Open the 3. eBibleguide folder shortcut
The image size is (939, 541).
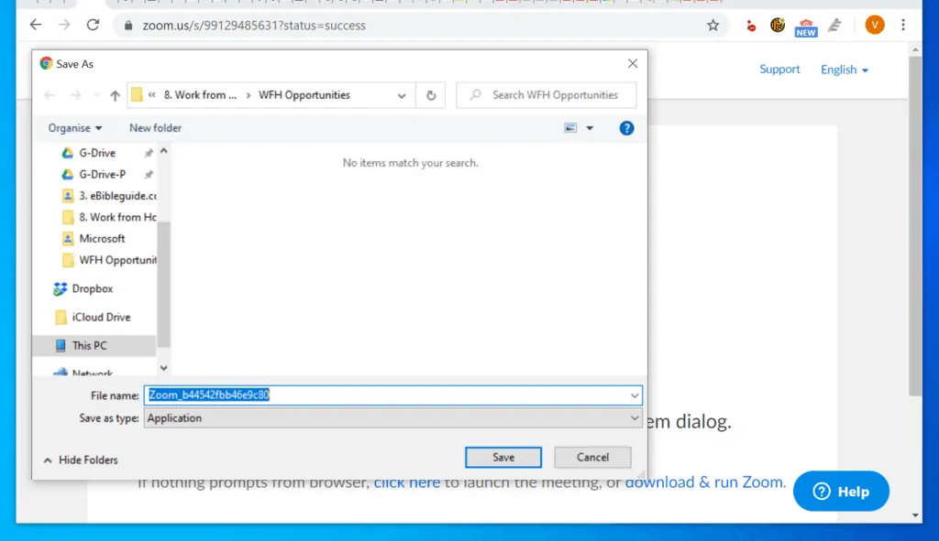point(109,196)
